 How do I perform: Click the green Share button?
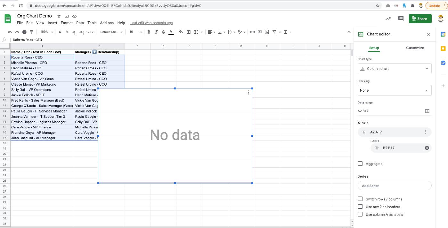tap(420, 19)
